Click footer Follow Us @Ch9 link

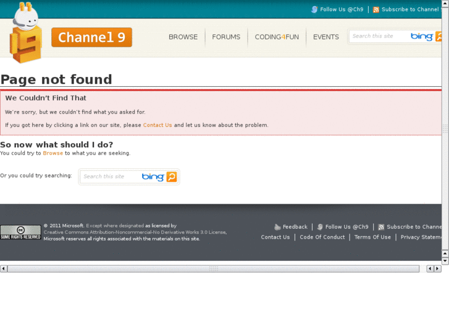click(346, 227)
